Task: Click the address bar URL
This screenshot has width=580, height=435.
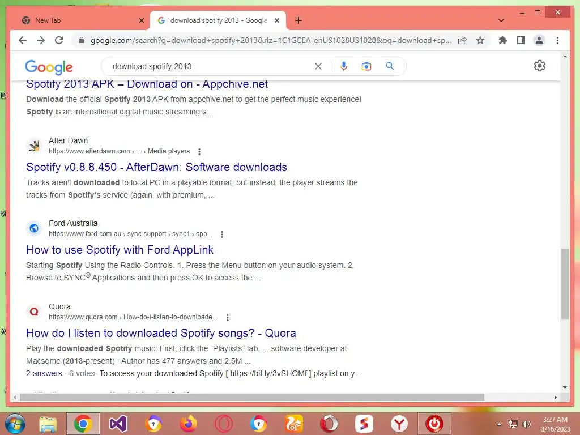Action: tap(270, 40)
